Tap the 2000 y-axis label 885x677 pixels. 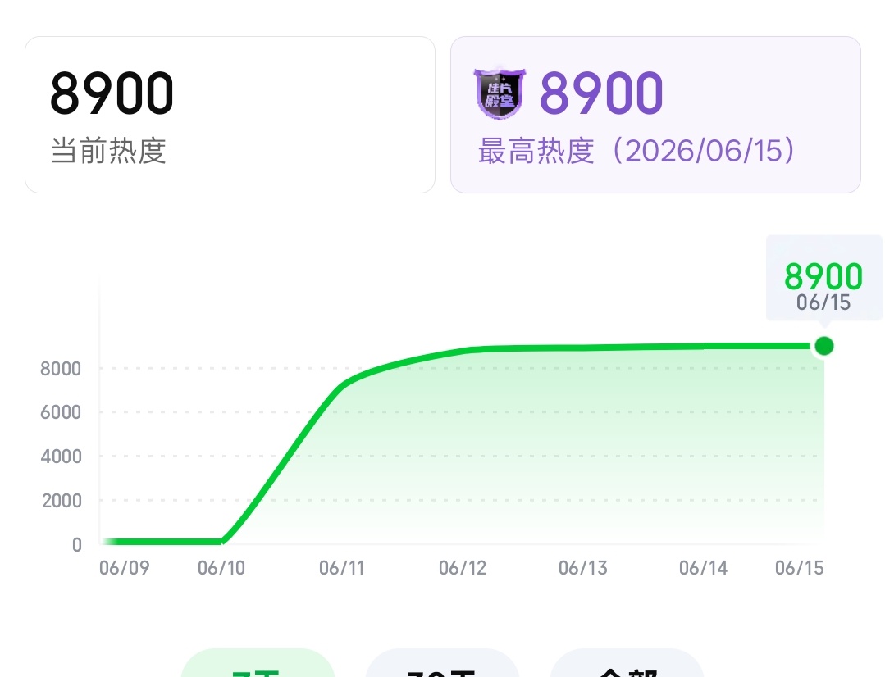(62, 501)
